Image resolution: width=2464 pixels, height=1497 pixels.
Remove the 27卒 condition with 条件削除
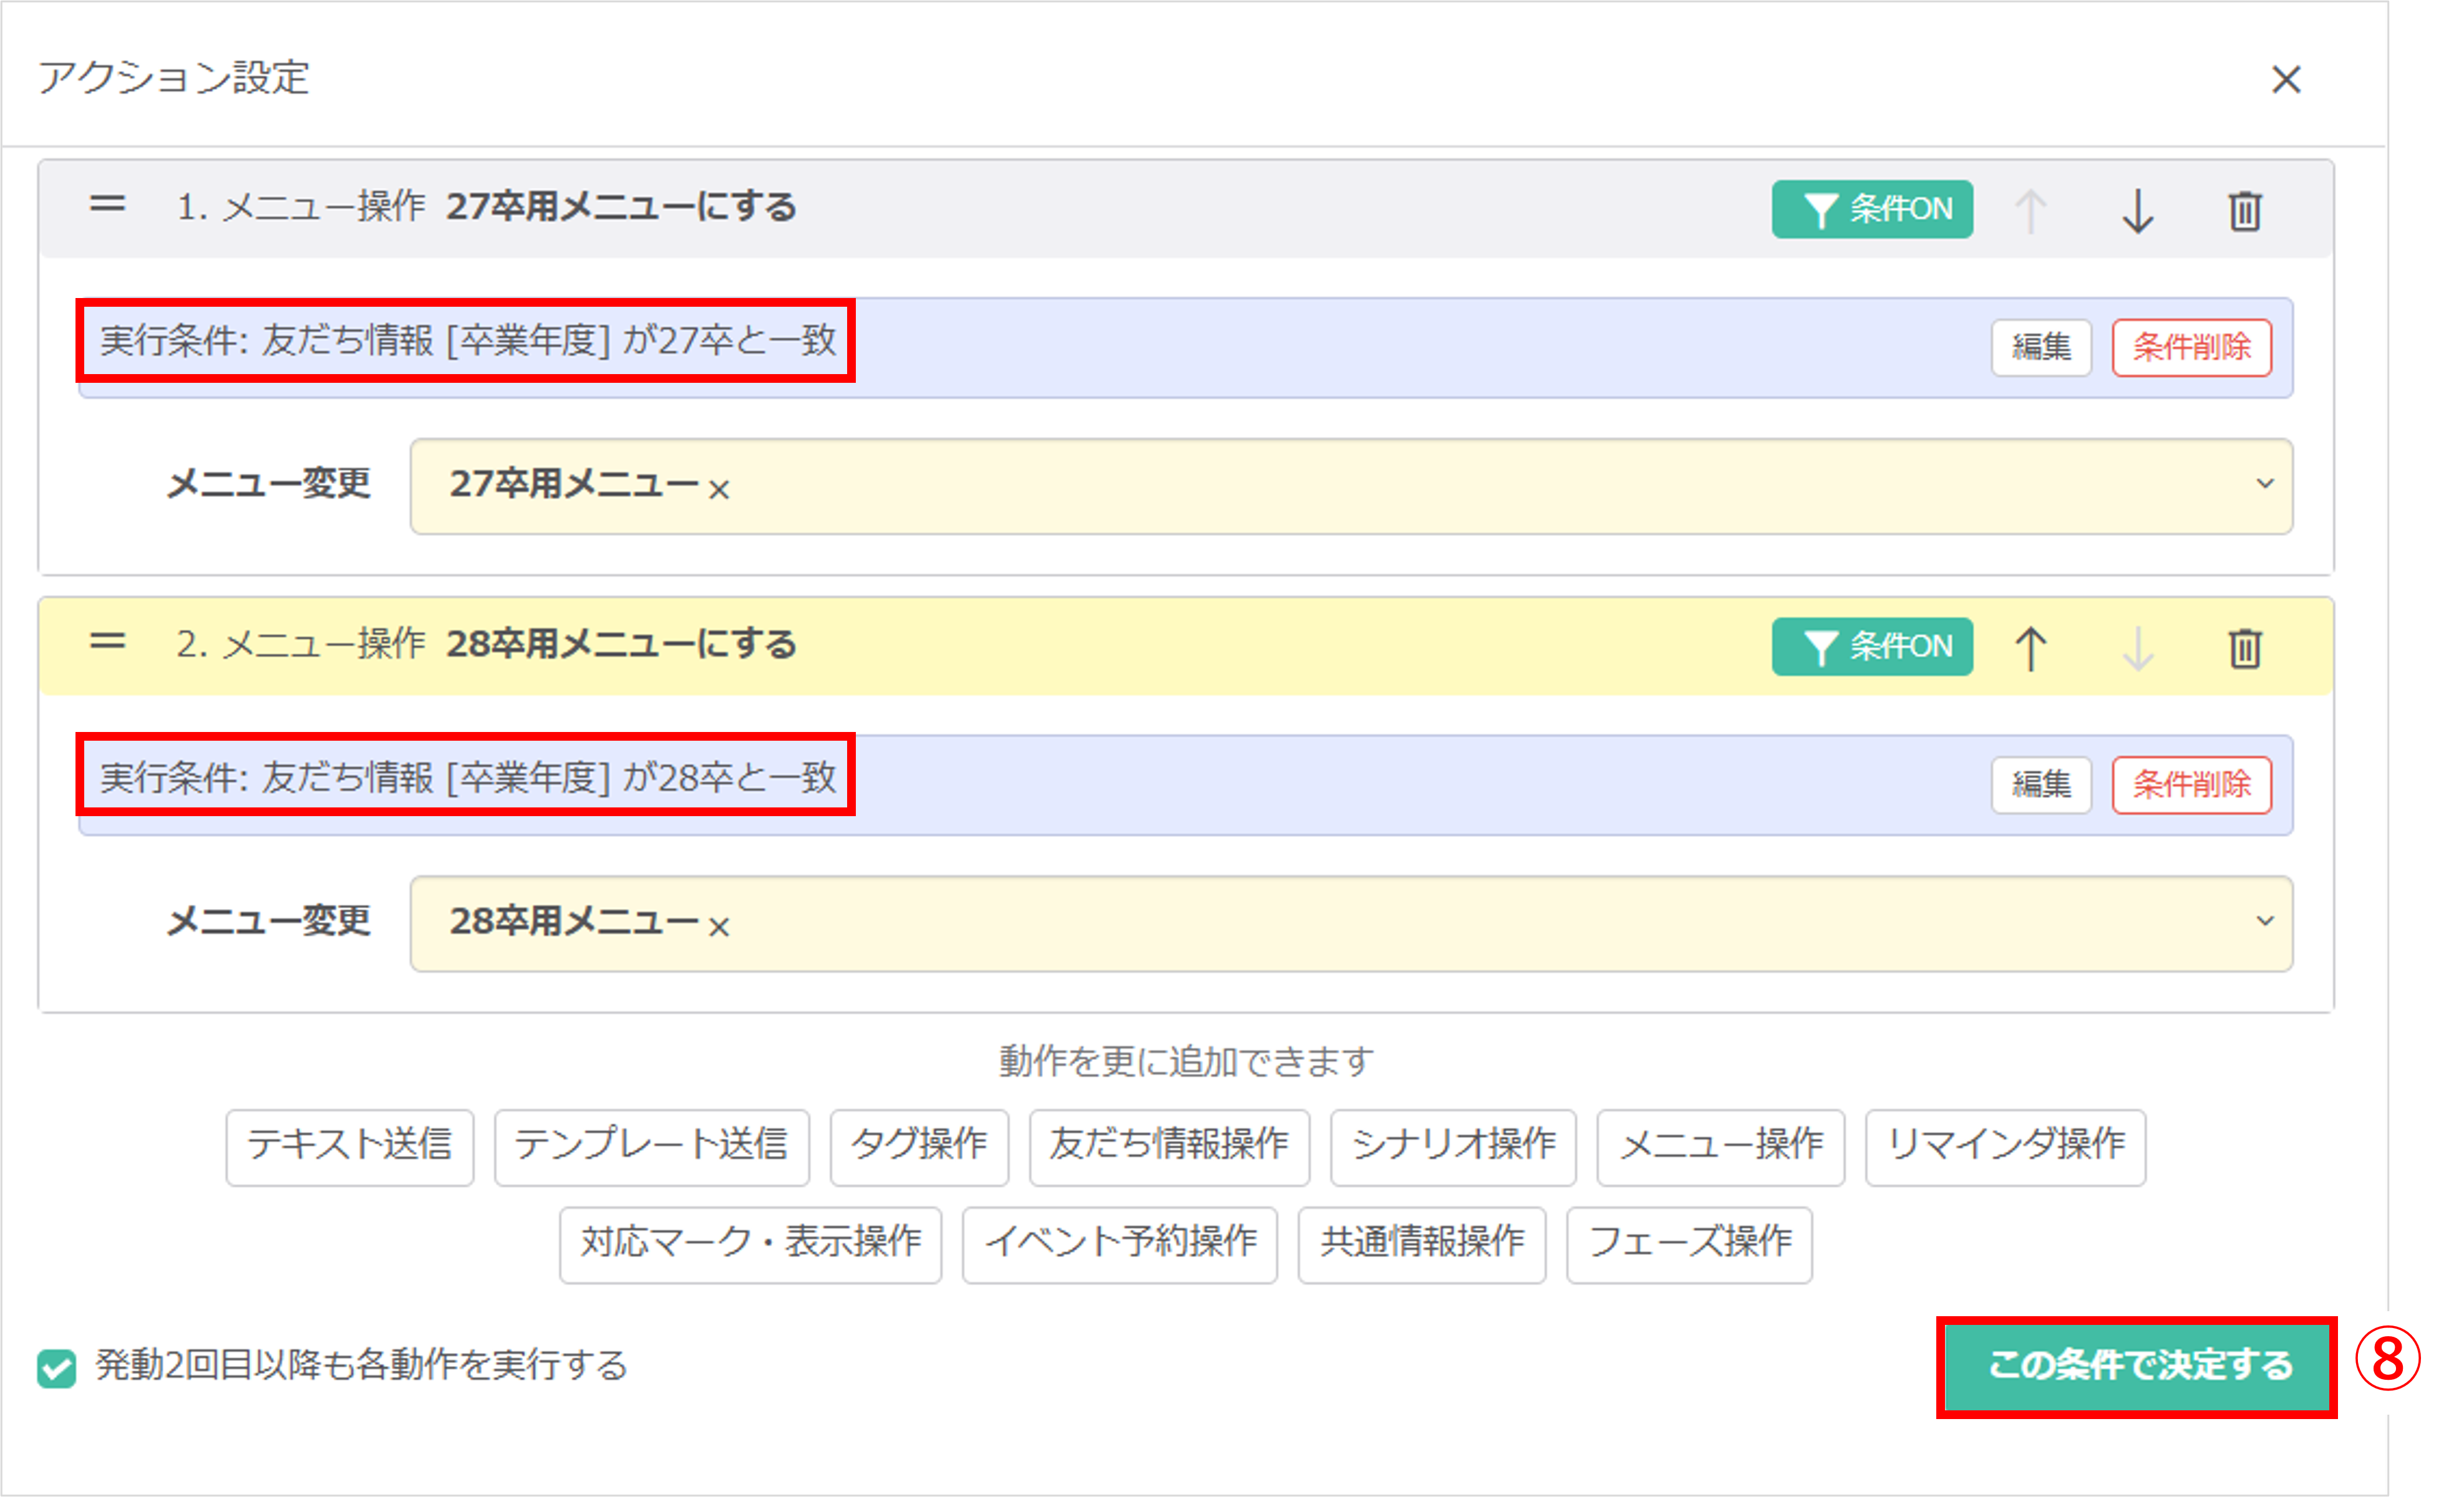tap(2191, 347)
